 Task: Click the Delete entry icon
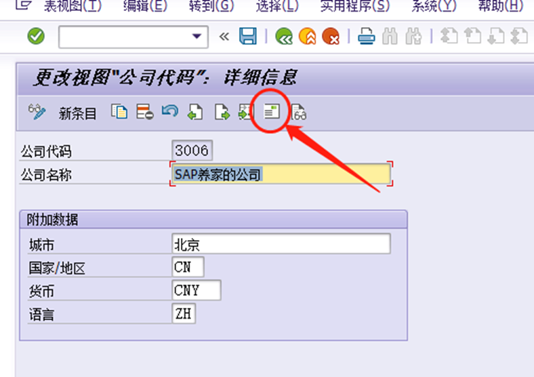pos(145,112)
